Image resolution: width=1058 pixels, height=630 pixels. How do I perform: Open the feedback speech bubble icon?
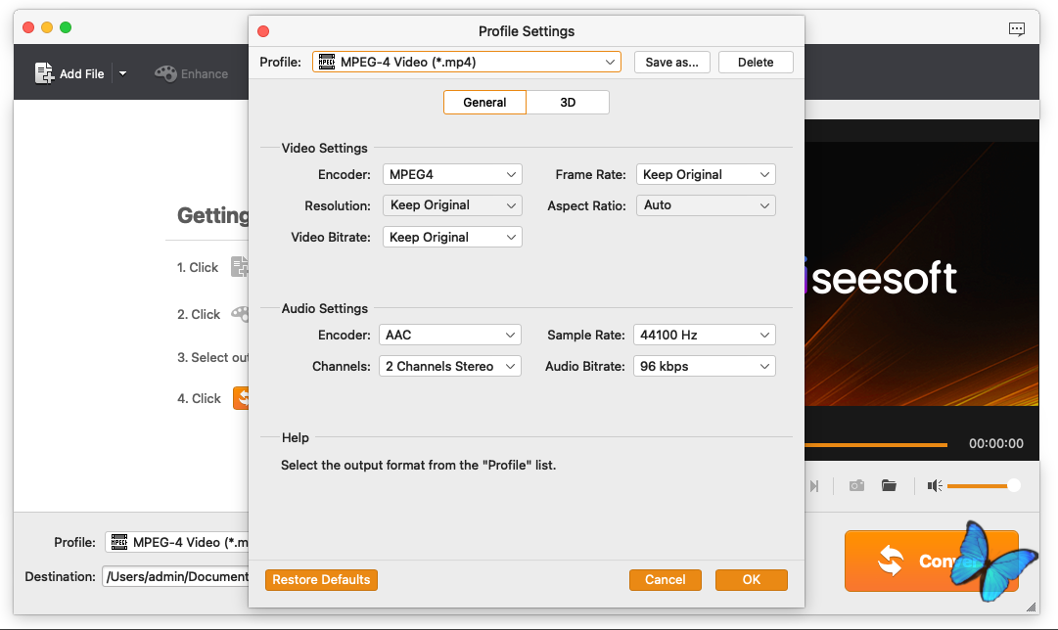pyautogui.click(x=1017, y=29)
